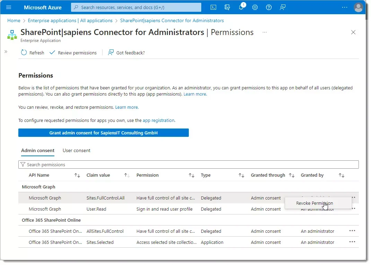Open portal settings gear
The width and height of the screenshot is (371, 265).
tap(255, 7)
